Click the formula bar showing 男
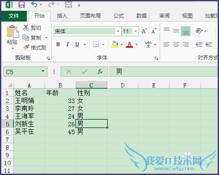The height and width of the screenshot is (175, 219). 163,72
